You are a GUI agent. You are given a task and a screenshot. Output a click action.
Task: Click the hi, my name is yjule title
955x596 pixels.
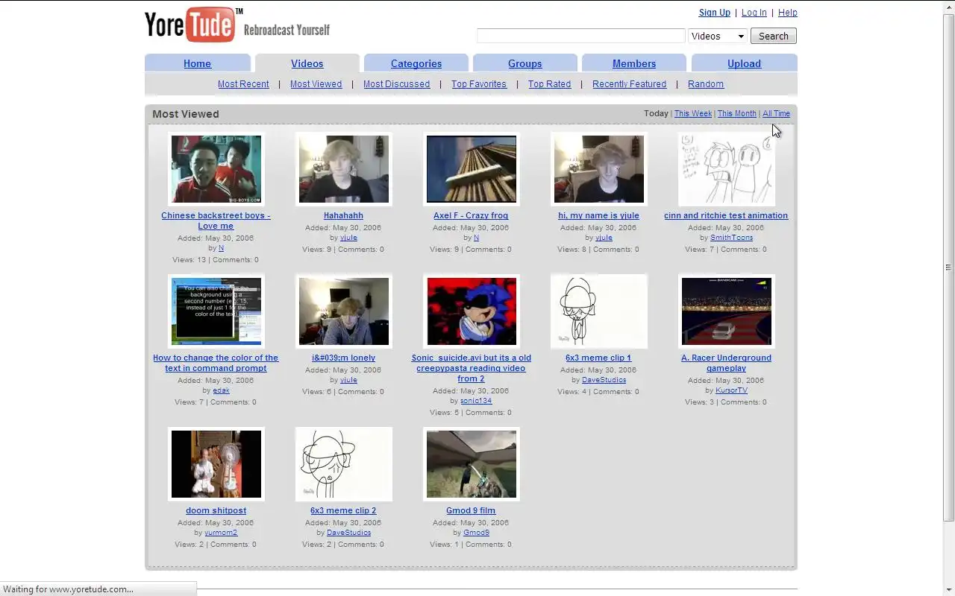click(598, 215)
